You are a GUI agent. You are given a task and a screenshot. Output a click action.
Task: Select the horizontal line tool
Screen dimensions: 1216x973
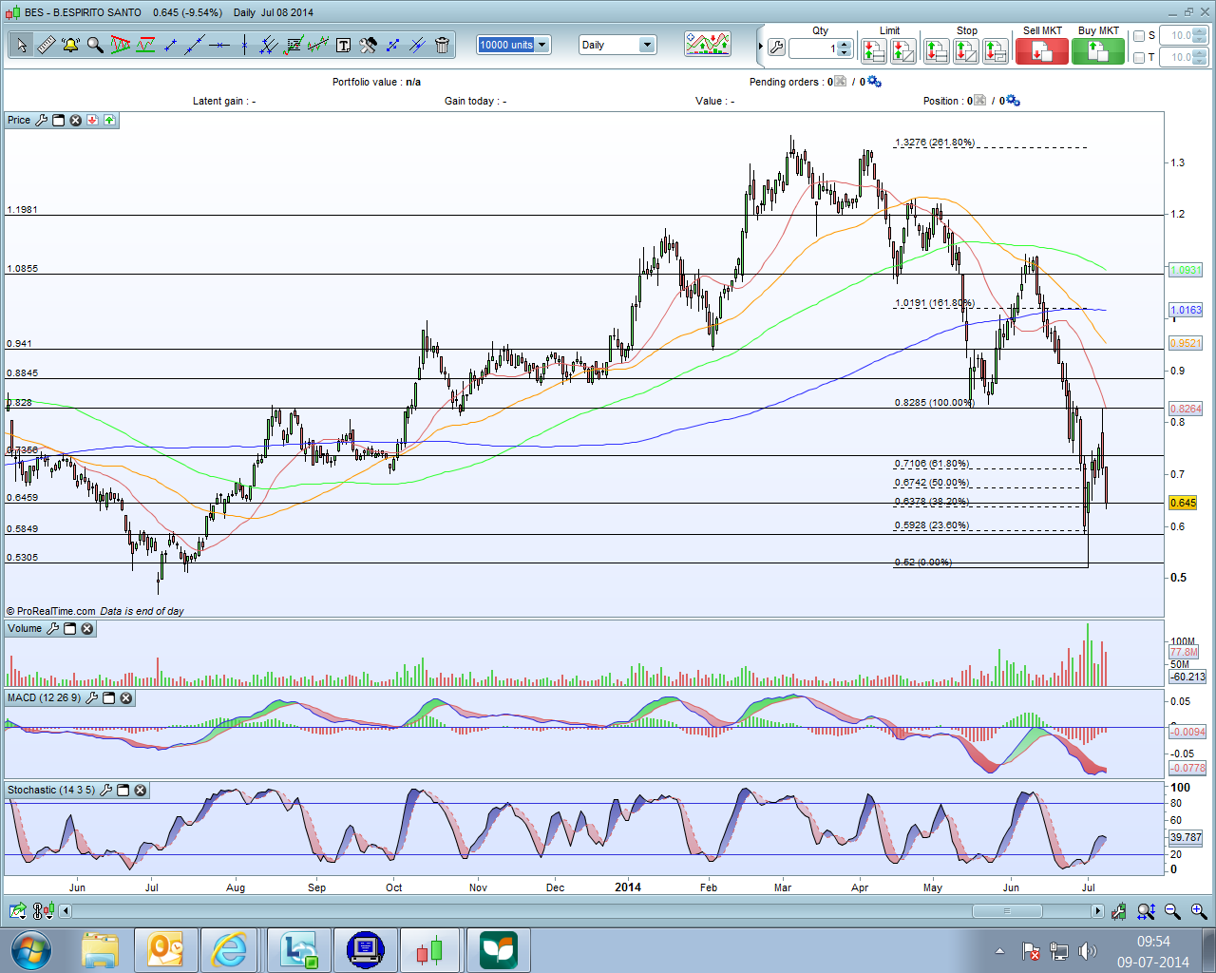(x=219, y=45)
